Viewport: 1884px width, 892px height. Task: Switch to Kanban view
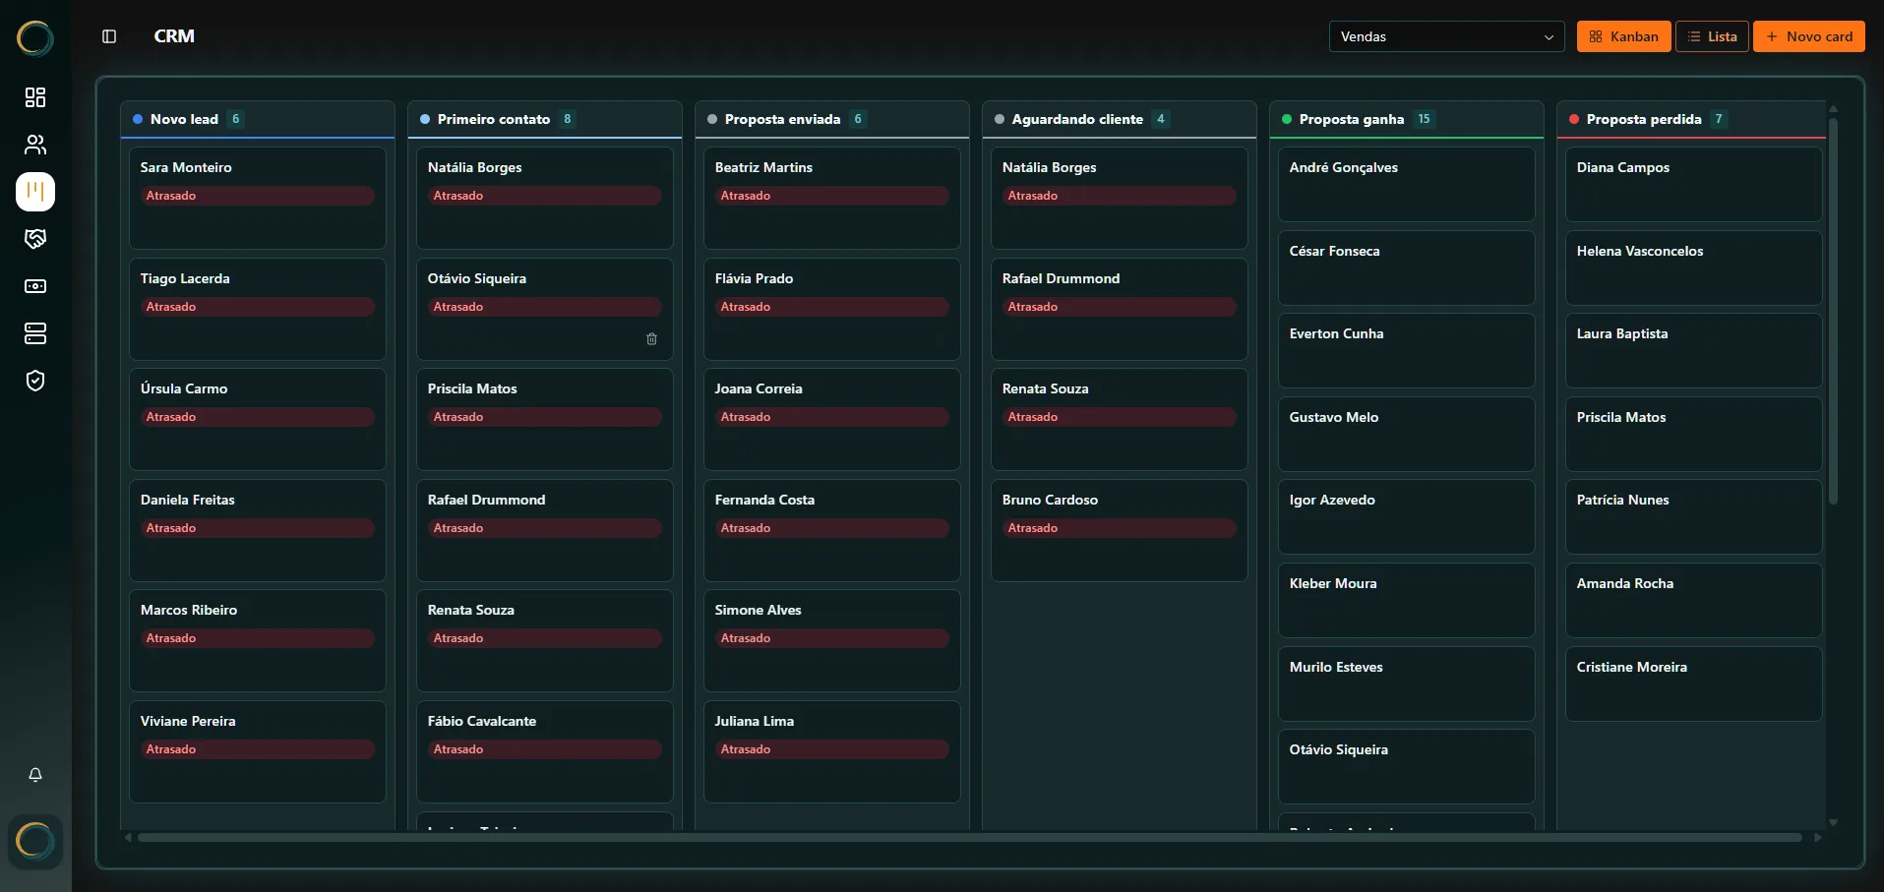1623,36
